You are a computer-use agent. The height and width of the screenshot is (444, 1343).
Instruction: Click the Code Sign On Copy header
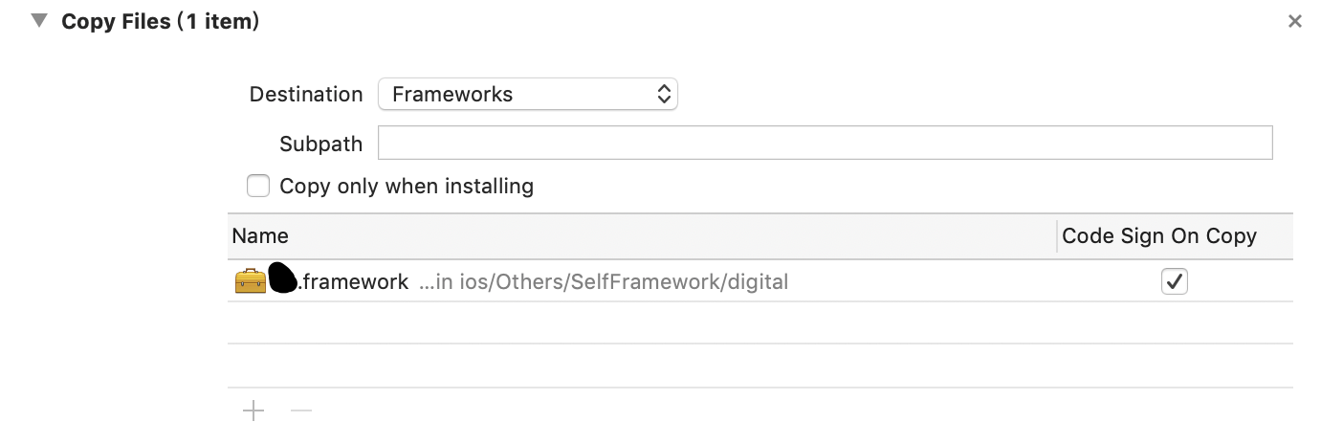point(1159,236)
